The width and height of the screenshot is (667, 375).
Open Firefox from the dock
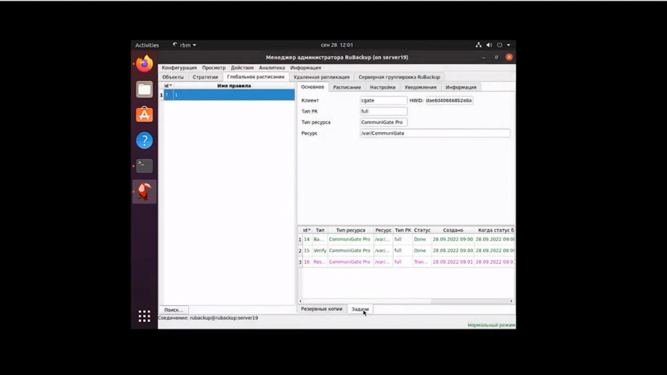coord(144,64)
